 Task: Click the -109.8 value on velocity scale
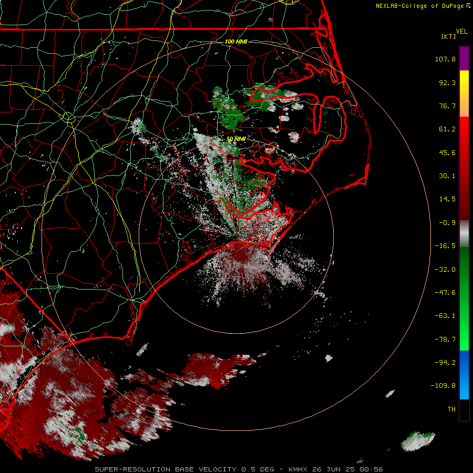click(x=443, y=386)
